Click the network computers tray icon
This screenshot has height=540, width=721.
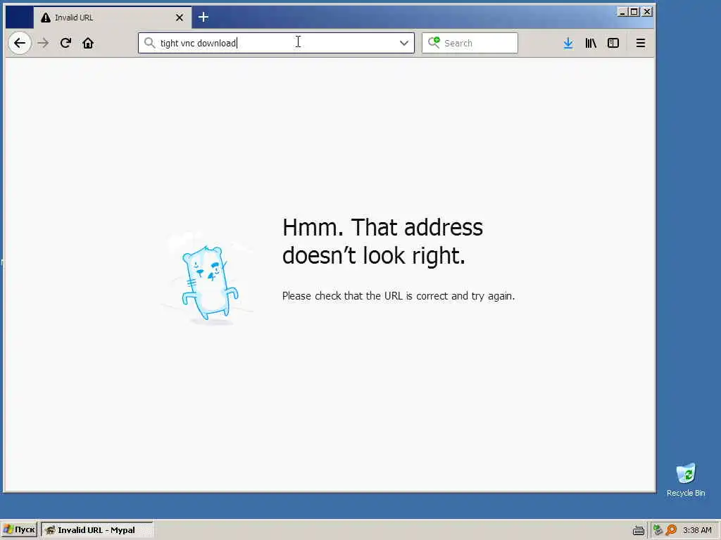click(x=658, y=530)
